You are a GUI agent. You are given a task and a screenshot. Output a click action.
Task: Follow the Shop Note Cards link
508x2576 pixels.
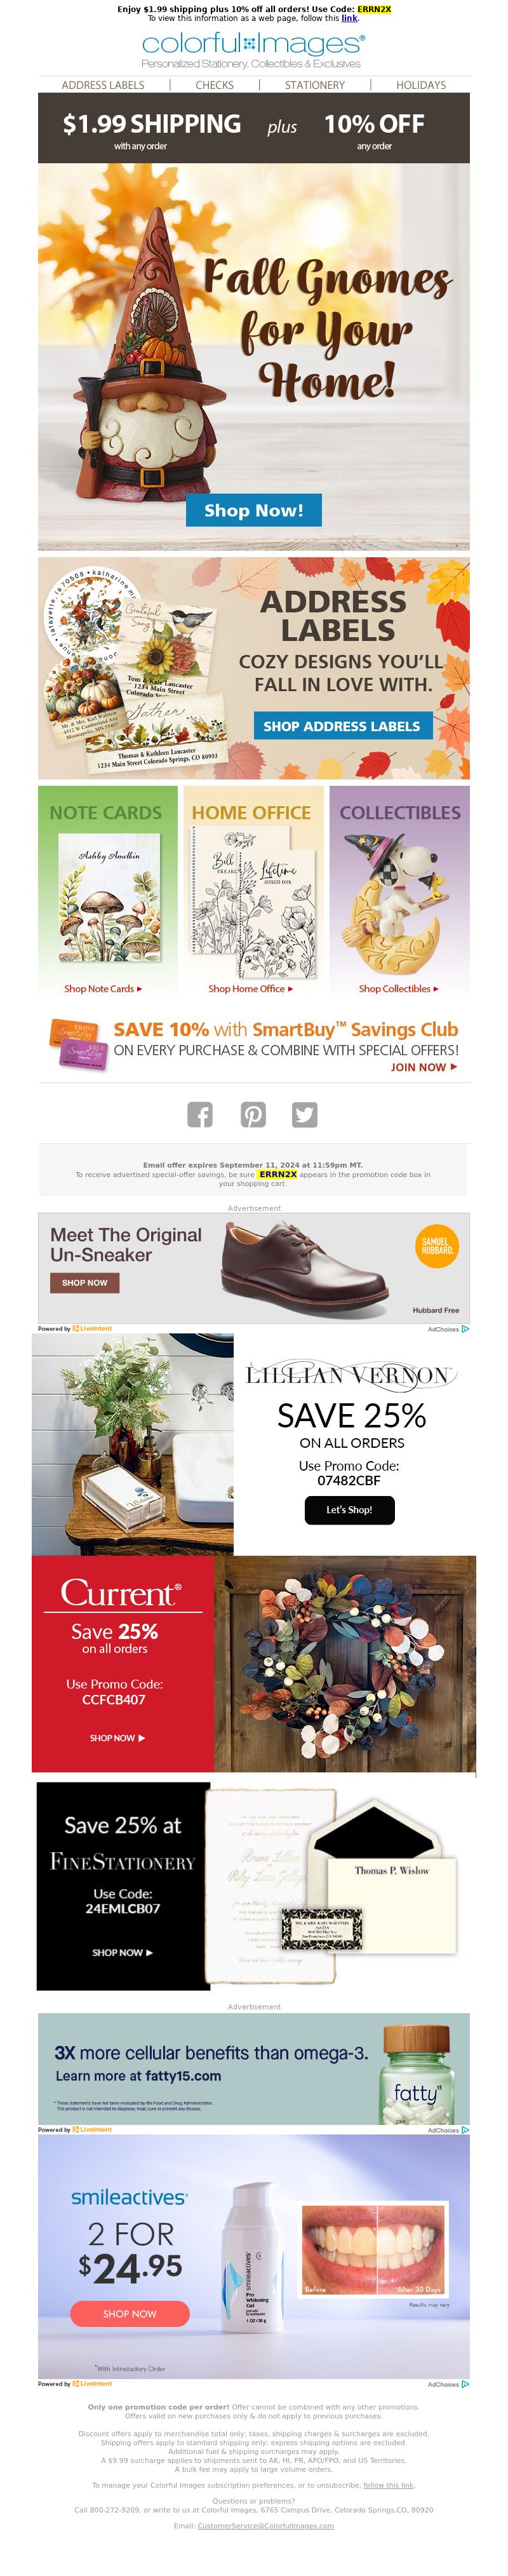coord(103,988)
